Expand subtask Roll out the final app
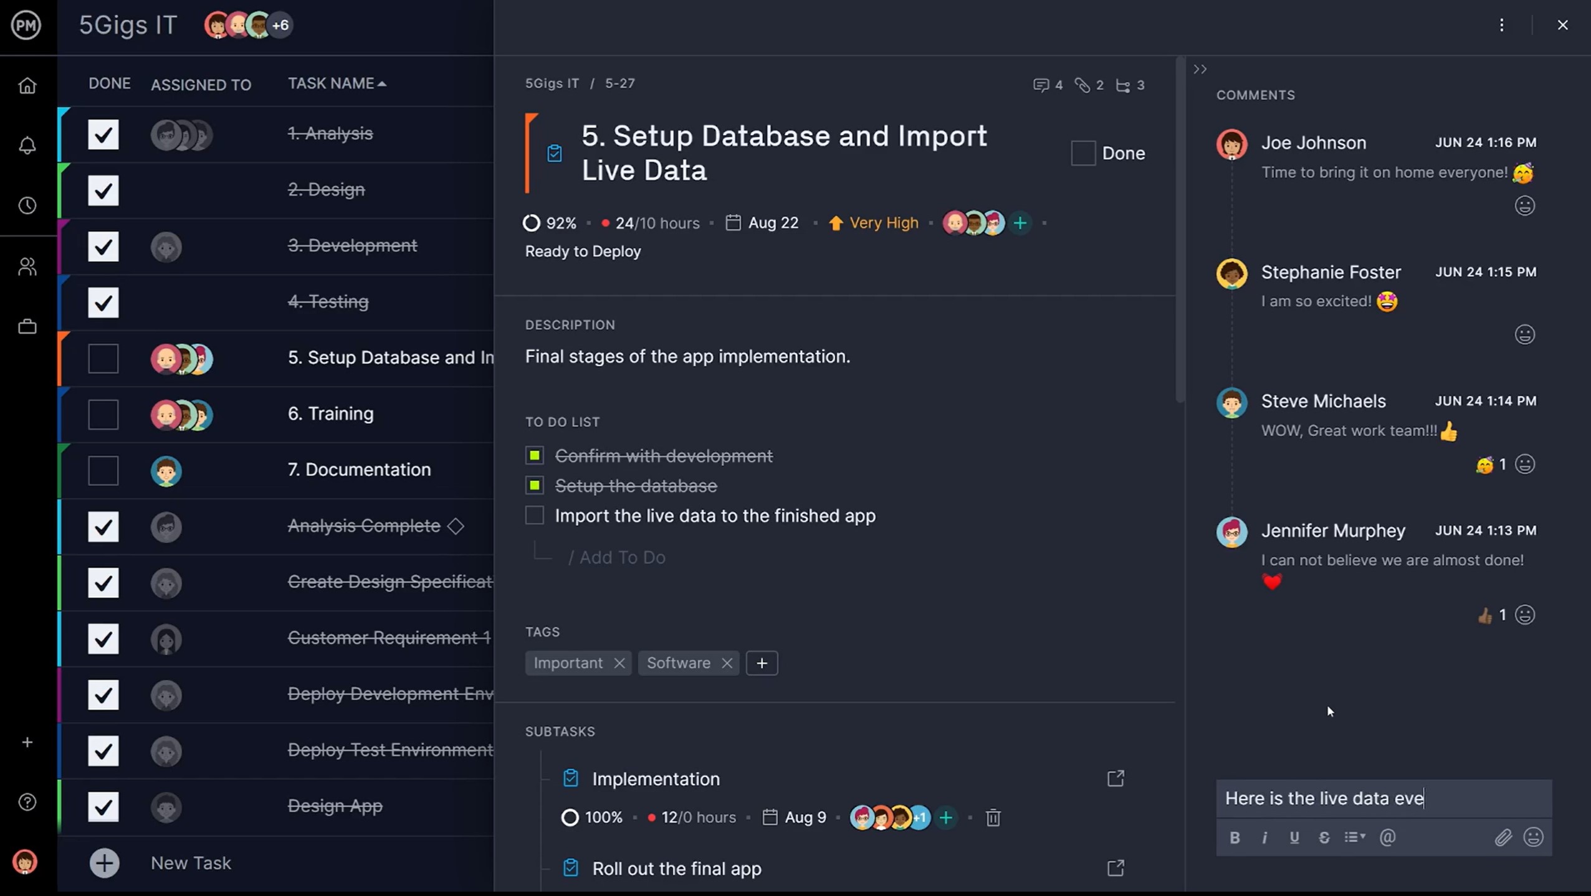Image resolution: width=1591 pixels, height=896 pixels. point(1117,867)
